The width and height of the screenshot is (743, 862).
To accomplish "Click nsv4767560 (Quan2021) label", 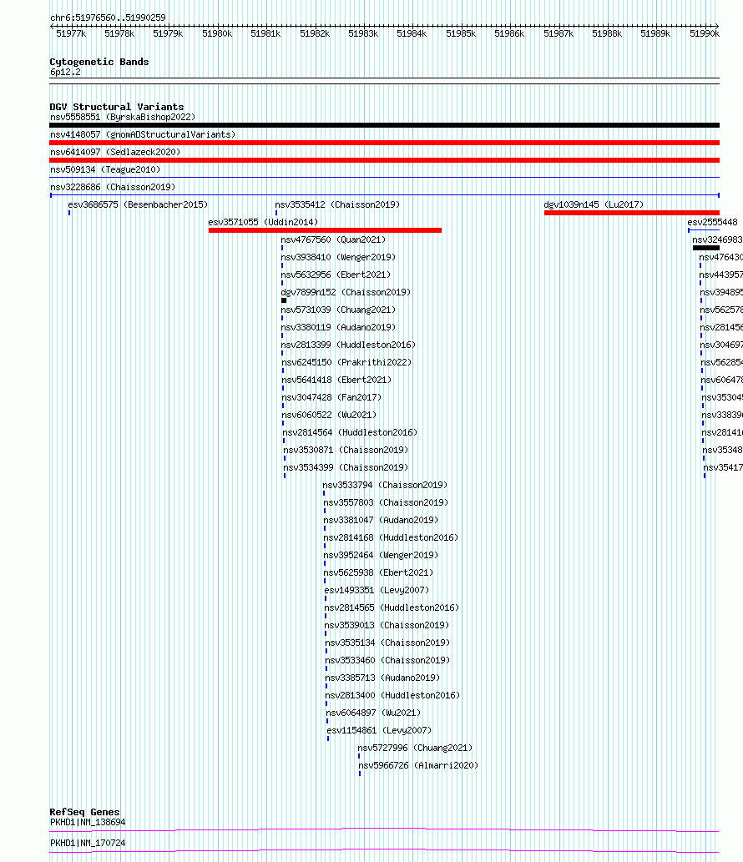I will [x=333, y=240].
